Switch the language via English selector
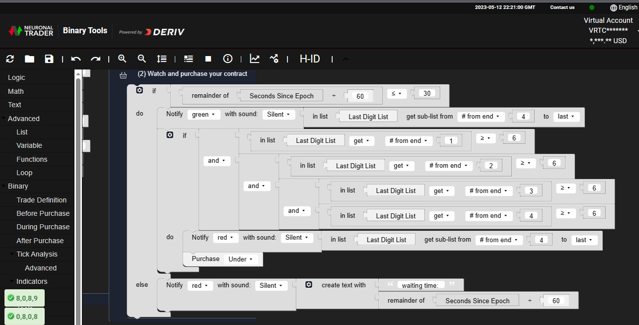The image size is (639, 325). click(x=623, y=7)
